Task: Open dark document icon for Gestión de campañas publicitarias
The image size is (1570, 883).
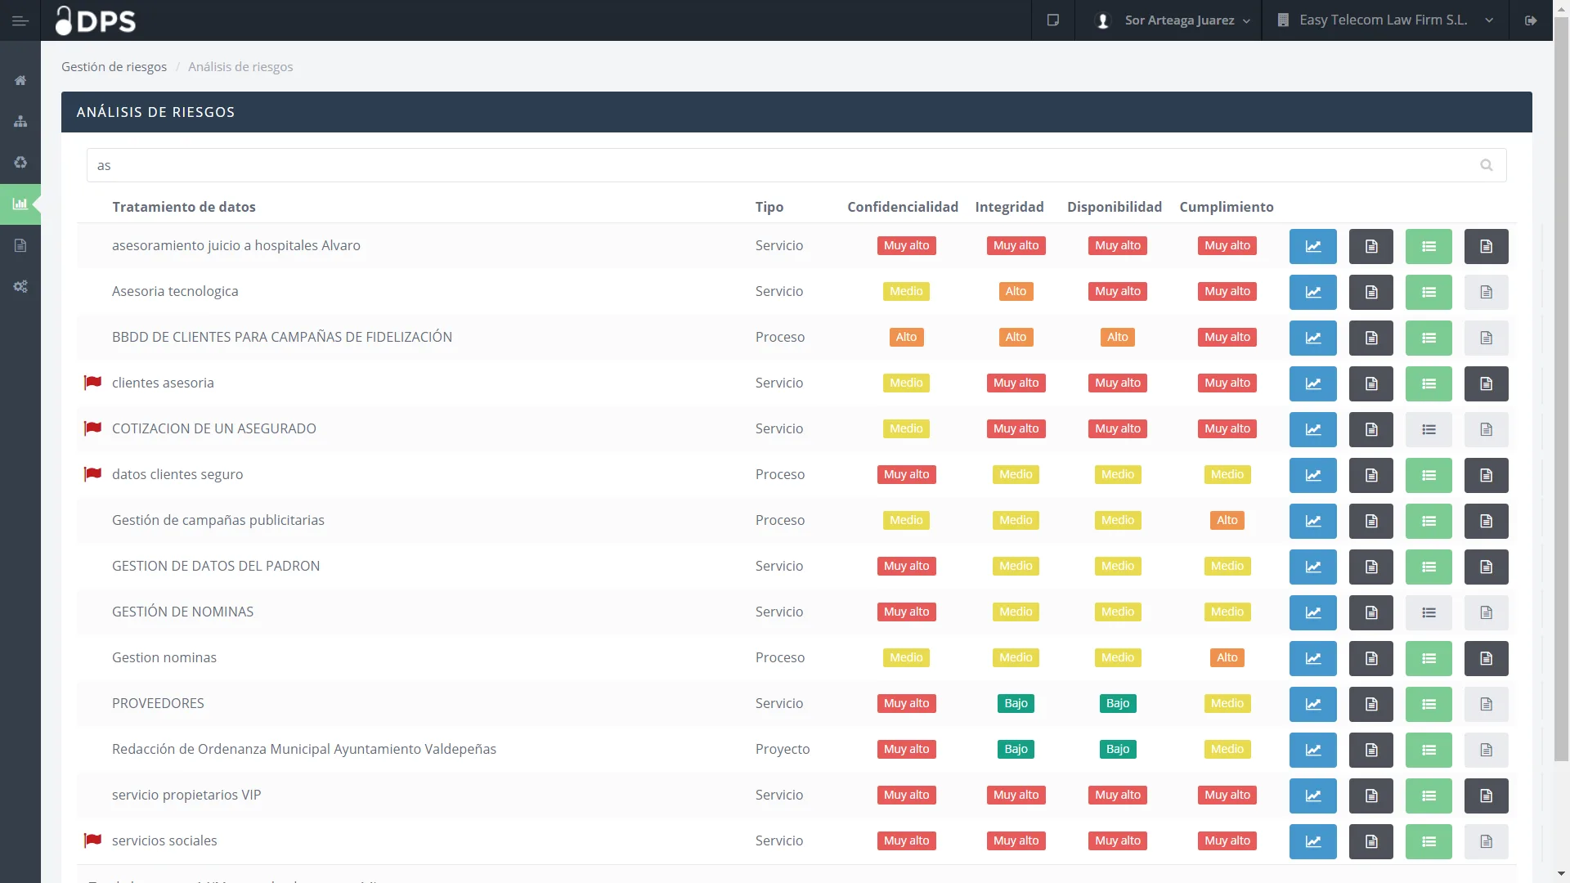Action: (1371, 521)
